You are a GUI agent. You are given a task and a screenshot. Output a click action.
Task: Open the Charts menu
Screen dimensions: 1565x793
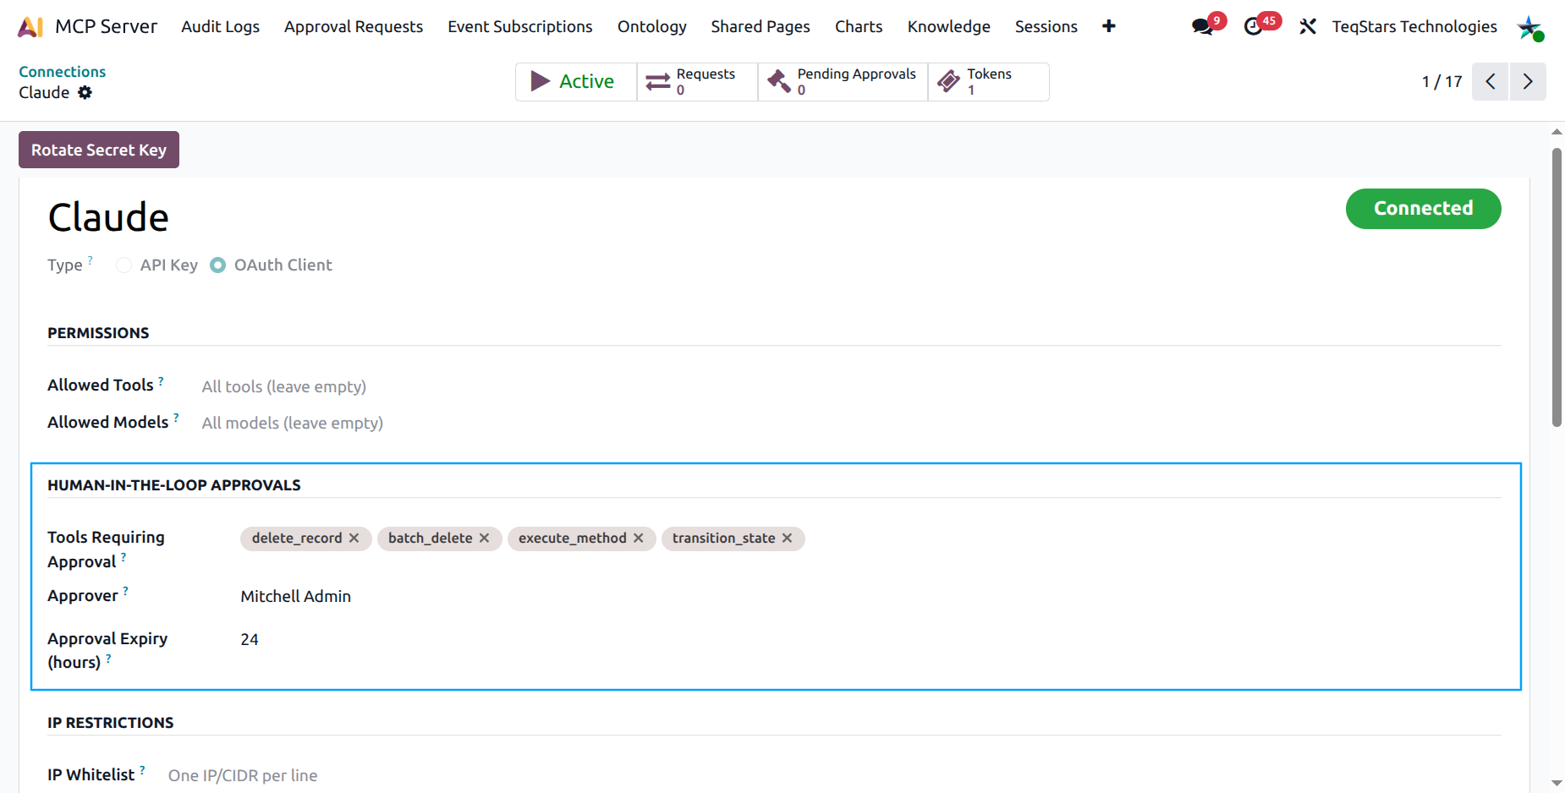pyautogui.click(x=859, y=27)
